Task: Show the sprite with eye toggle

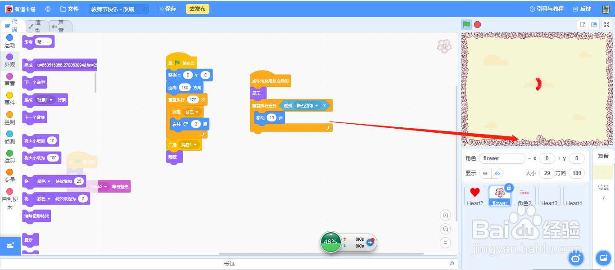Action: 485,173
